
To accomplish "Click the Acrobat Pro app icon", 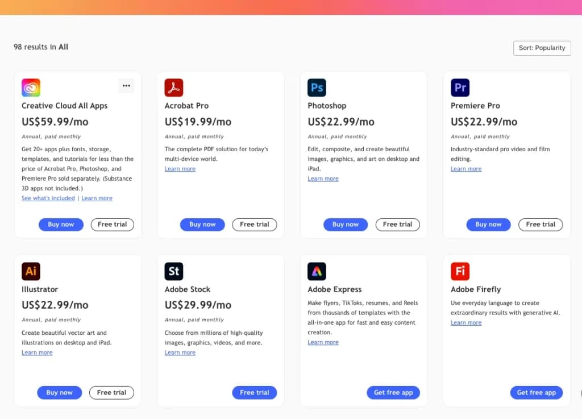I will pyautogui.click(x=174, y=88).
